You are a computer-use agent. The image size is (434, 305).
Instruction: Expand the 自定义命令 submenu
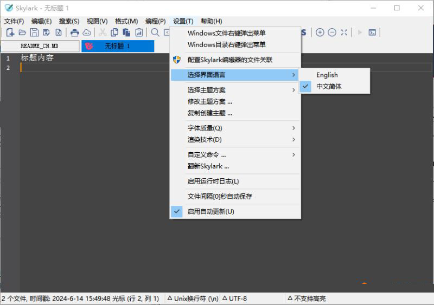(x=235, y=154)
